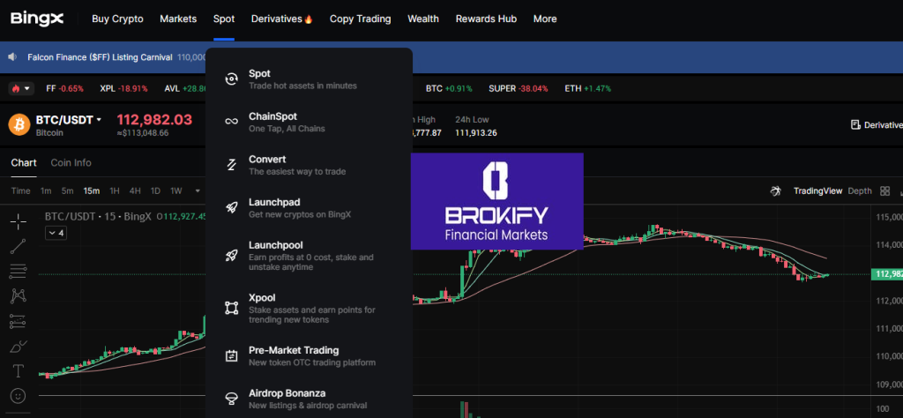Expand more time intervals after 1W
This screenshot has height=418, width=903.
pyautogui.click(x=198, y=190)
